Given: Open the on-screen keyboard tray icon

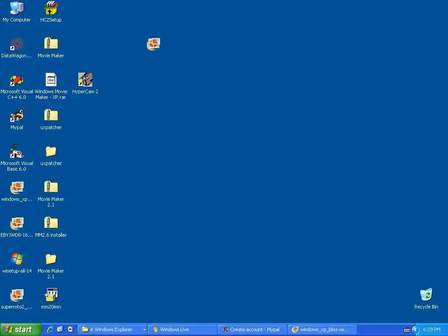Looking at the screenshot, I should coord(407,330).
